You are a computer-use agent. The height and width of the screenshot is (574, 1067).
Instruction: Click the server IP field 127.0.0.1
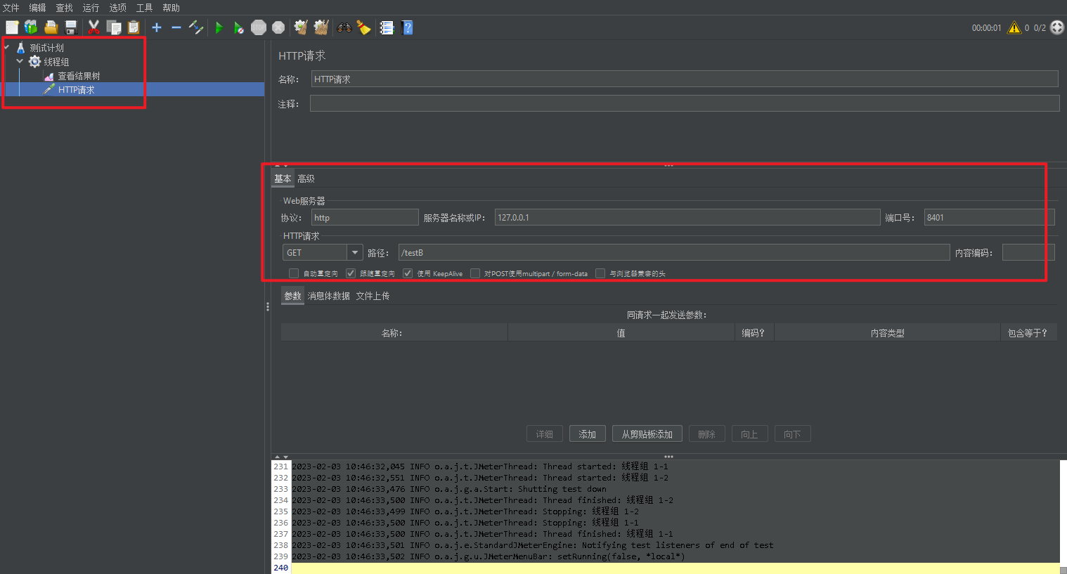tap(687, 217)
